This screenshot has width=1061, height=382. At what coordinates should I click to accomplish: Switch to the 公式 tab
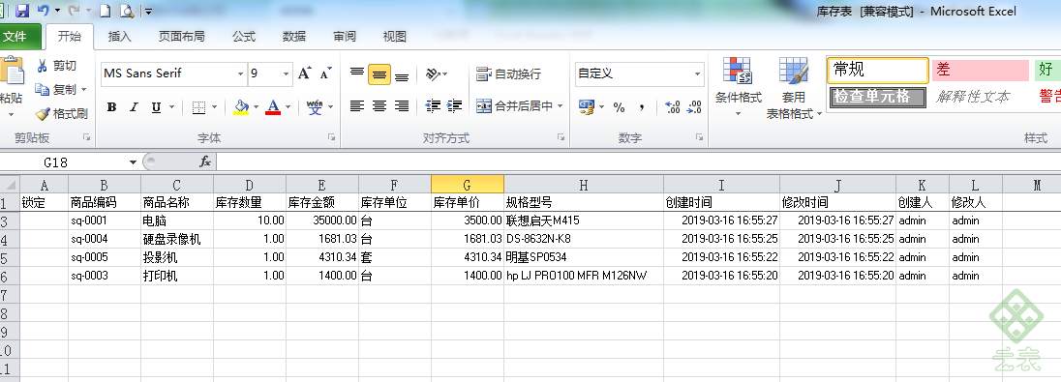pyautogui.click(x=244, y=37)
